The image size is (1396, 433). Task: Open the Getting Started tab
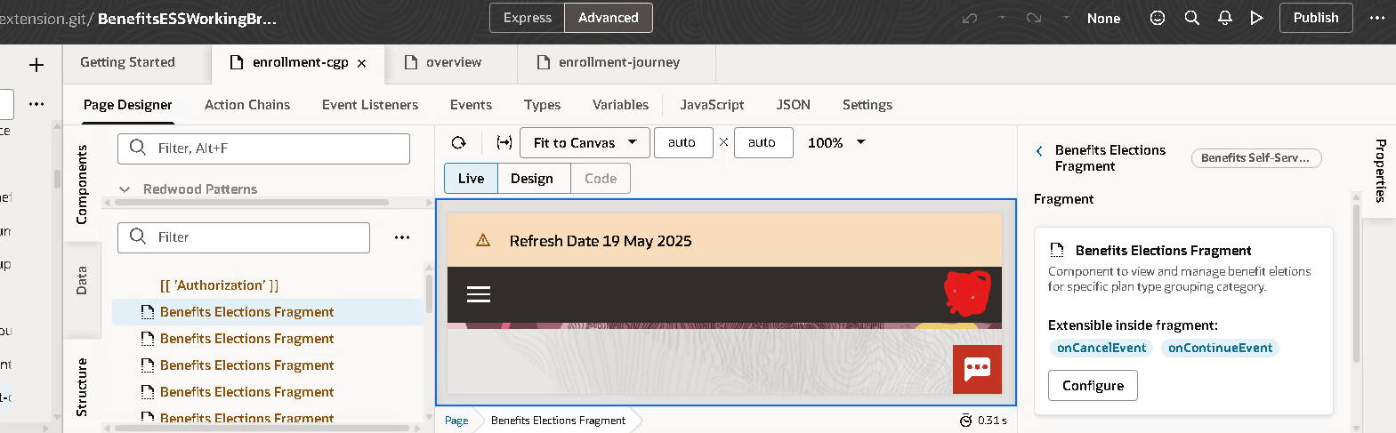[x=127, y=62]
